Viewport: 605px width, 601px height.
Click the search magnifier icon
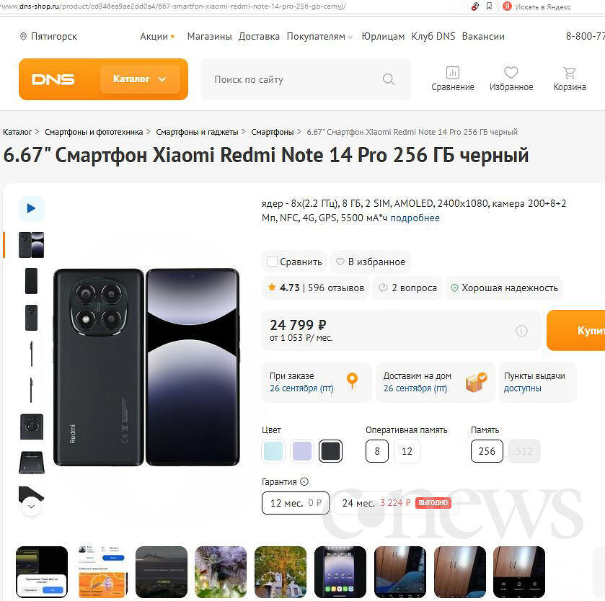click(x=389, y=79)
